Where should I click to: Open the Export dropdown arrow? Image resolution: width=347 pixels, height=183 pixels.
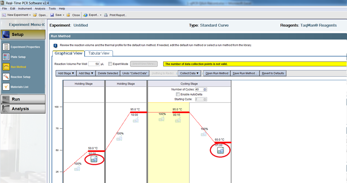[100, 15]
